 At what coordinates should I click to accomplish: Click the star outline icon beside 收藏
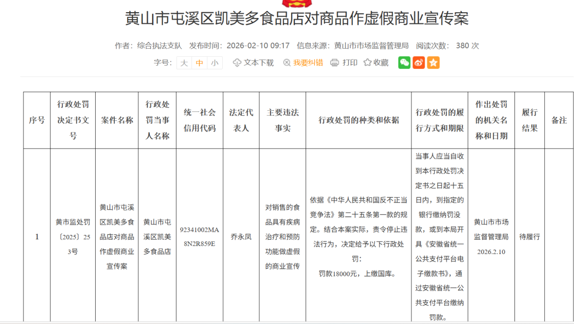coord(368,63)
